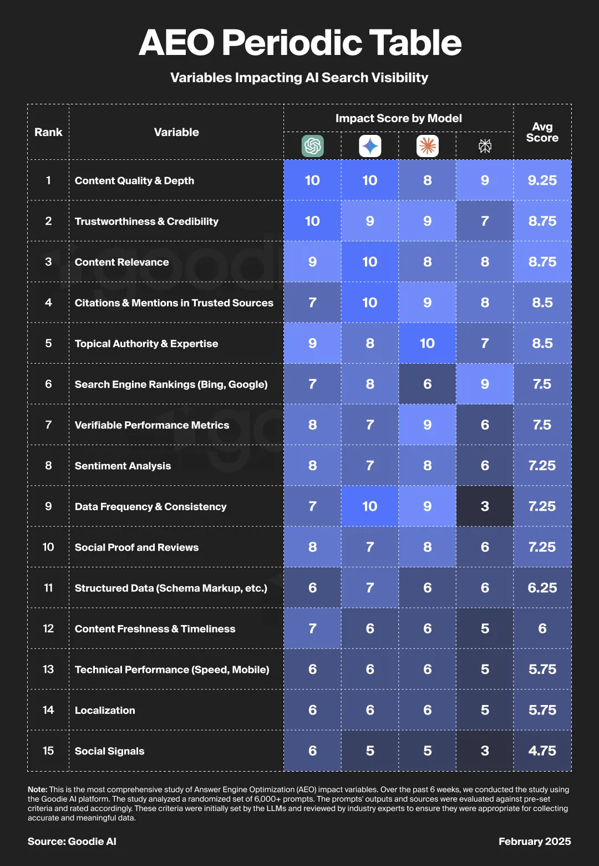Click the Perplexity logo icon
Viewport: 599px width, 866px height.
pos(485,146)
